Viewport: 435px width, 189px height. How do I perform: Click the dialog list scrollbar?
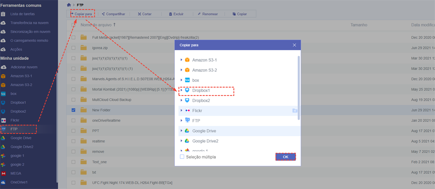[299, 88]
